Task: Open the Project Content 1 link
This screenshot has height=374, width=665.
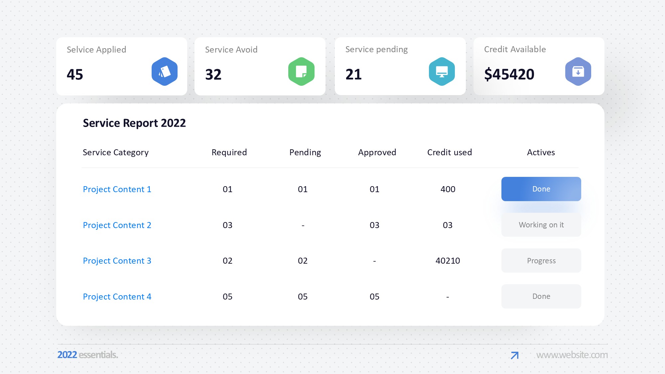Action: (x=117, y=189)
